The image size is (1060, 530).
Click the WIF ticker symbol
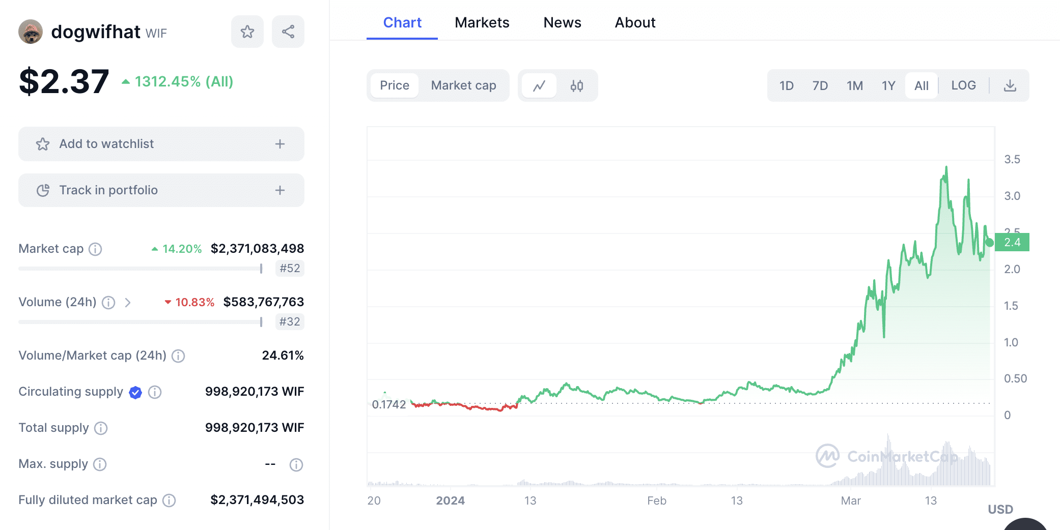(156, 34)
